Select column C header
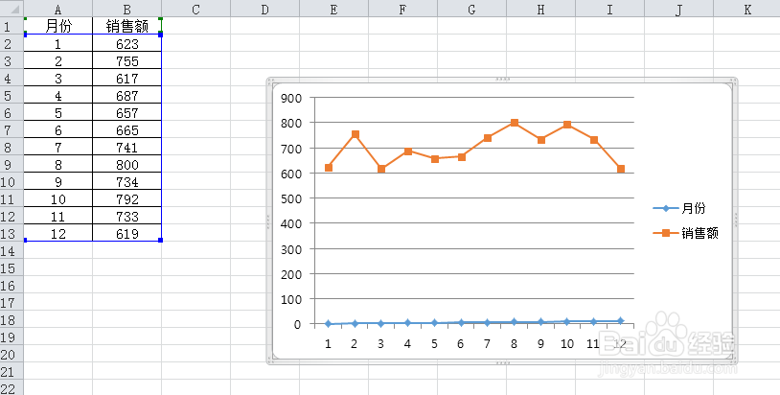The height and width of the screenshot is (395, 780). point(196,9)
